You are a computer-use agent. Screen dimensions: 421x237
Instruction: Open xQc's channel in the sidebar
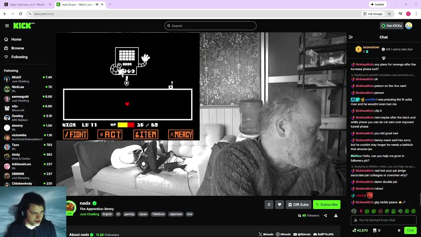28,108
